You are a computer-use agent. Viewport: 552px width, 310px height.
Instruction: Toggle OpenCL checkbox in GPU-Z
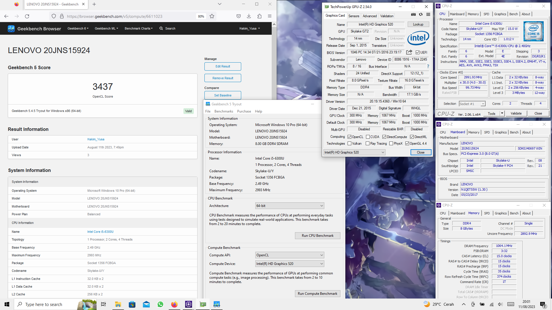349,137
